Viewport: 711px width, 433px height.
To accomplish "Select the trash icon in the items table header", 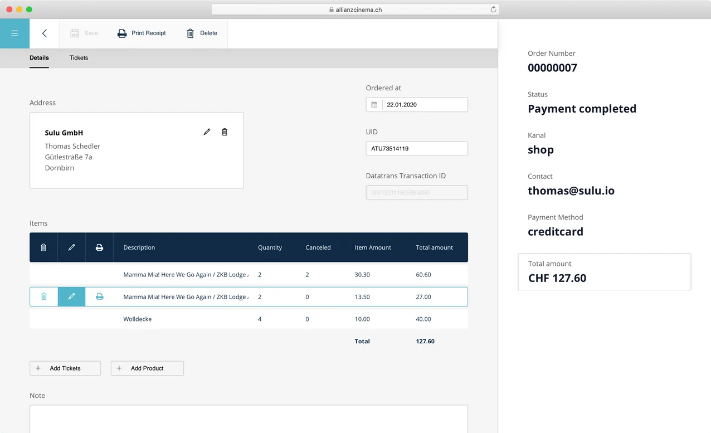I will tap(43, 247).
